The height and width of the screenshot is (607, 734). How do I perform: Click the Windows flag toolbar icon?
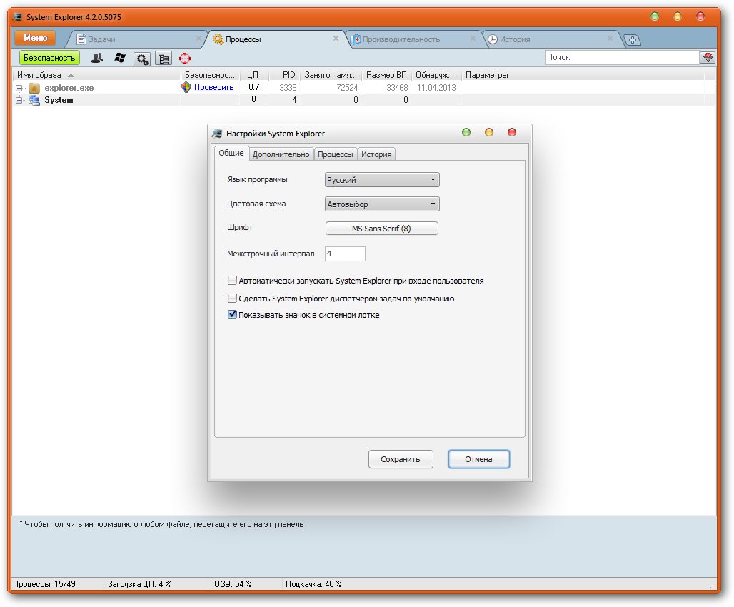tap(120, 58)
